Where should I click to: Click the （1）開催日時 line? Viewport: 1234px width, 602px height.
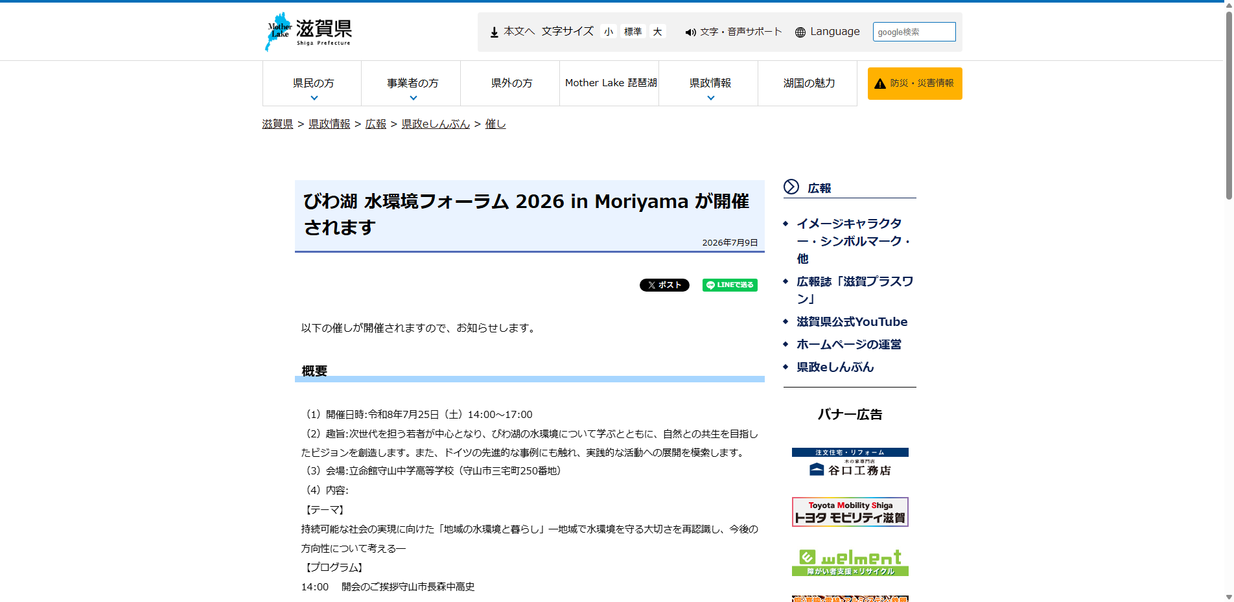(417, 414)
